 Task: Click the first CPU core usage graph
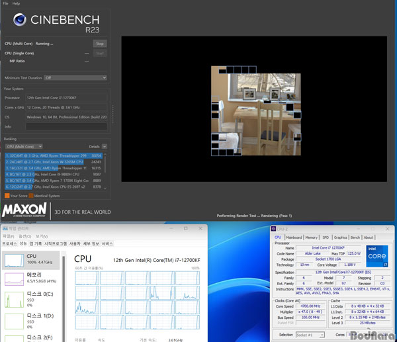pos(87,278)
